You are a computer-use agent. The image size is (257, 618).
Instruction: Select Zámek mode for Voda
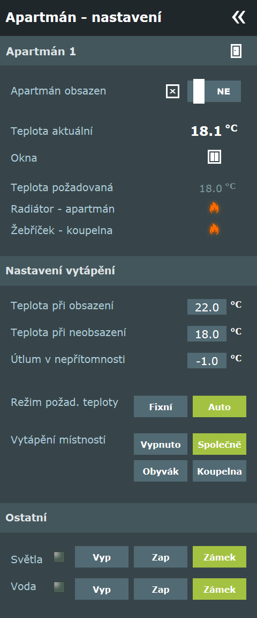220,589
